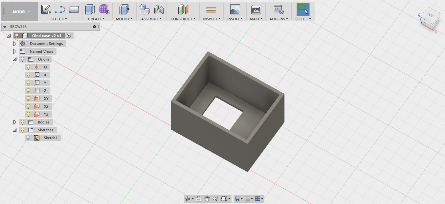Click the New Component icon
445x204 pixels.
145,9
